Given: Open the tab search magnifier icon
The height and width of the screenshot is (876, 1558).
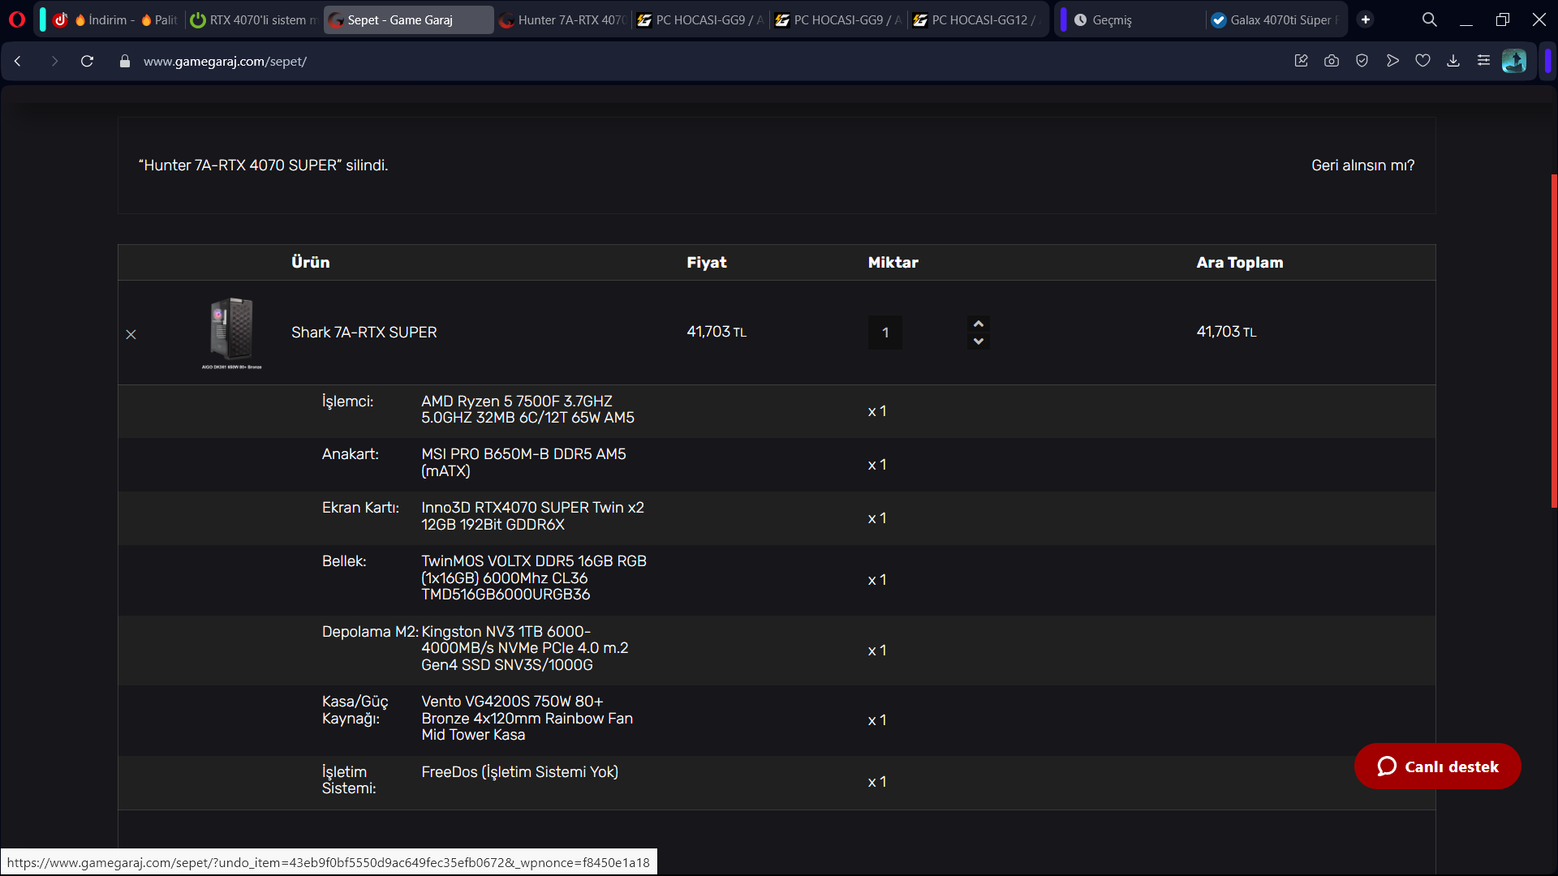Looking at the screenshot, I should click(x=1429, y=19).
